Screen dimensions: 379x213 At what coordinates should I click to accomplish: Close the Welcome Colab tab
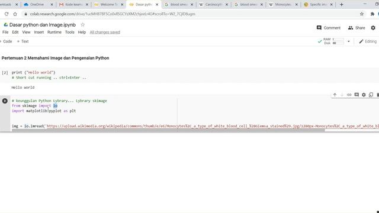[x=122, y=4]
